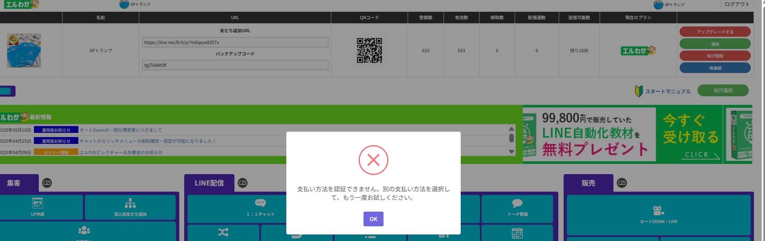This screenshot has width=765, height=241.
Task: Click the blue 再接続 button
Action: click(x=715, y=68)
